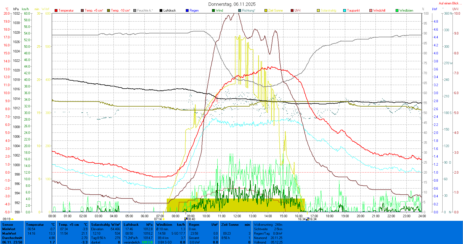Click the red Temperatur legend square

pos(56,10)
